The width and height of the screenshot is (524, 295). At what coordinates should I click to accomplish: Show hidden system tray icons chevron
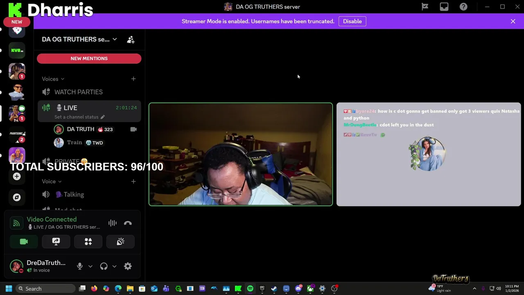474,288
